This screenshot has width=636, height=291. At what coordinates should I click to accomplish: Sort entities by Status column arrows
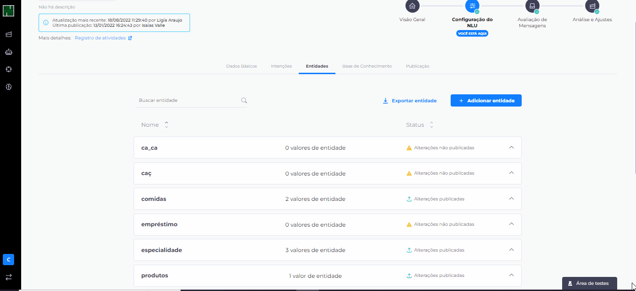tap(431, 125)
